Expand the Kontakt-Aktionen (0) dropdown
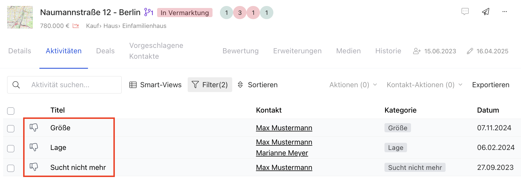Screen dimensions: 521x183 [x=424, y=85]
